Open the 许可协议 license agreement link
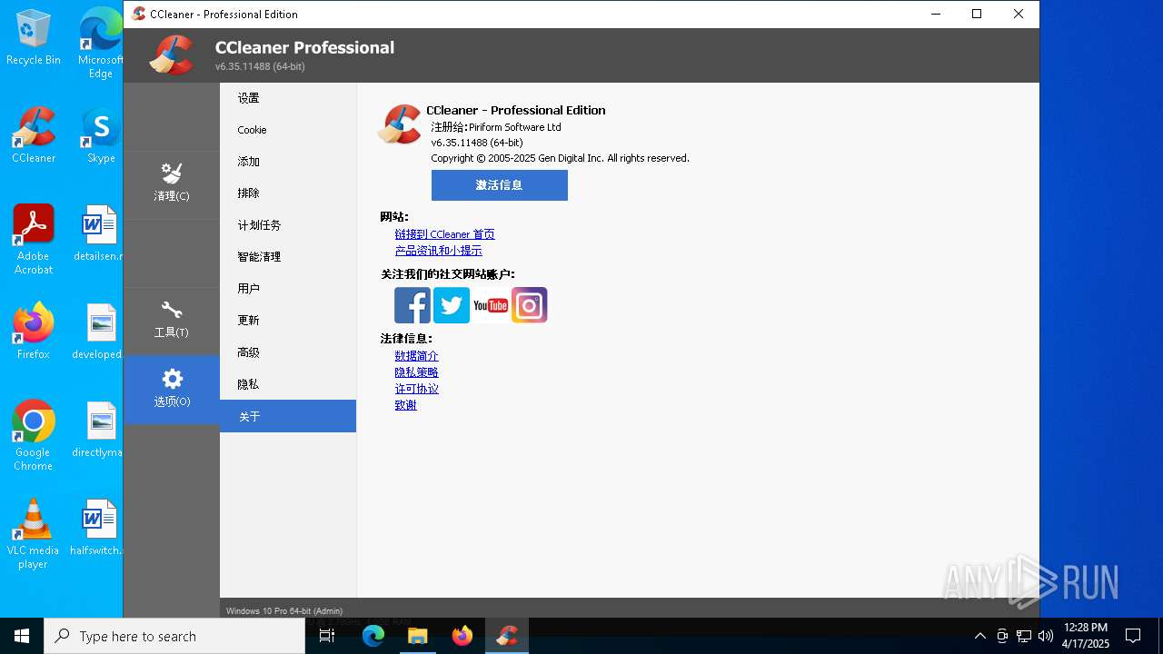1163x654 pixels. (417, 389)
